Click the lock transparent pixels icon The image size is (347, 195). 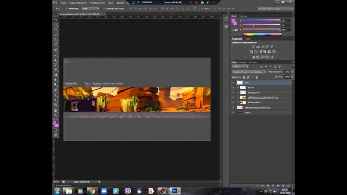tap(244, 77)
